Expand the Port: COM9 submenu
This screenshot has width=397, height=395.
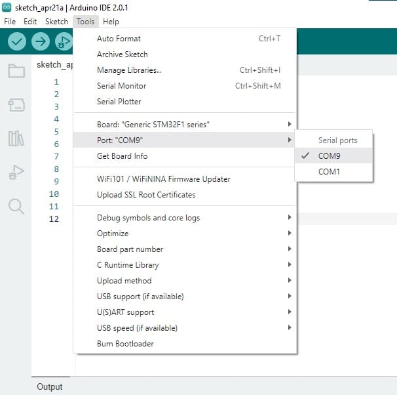pos(185,140)
